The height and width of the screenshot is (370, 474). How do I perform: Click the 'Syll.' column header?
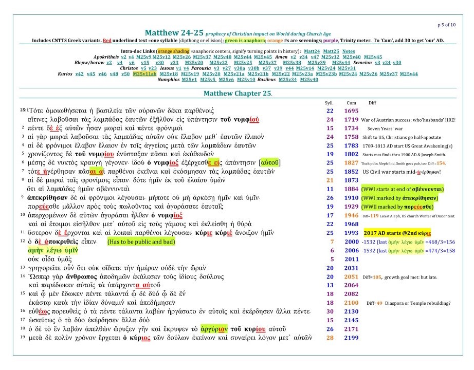point(329,103)
